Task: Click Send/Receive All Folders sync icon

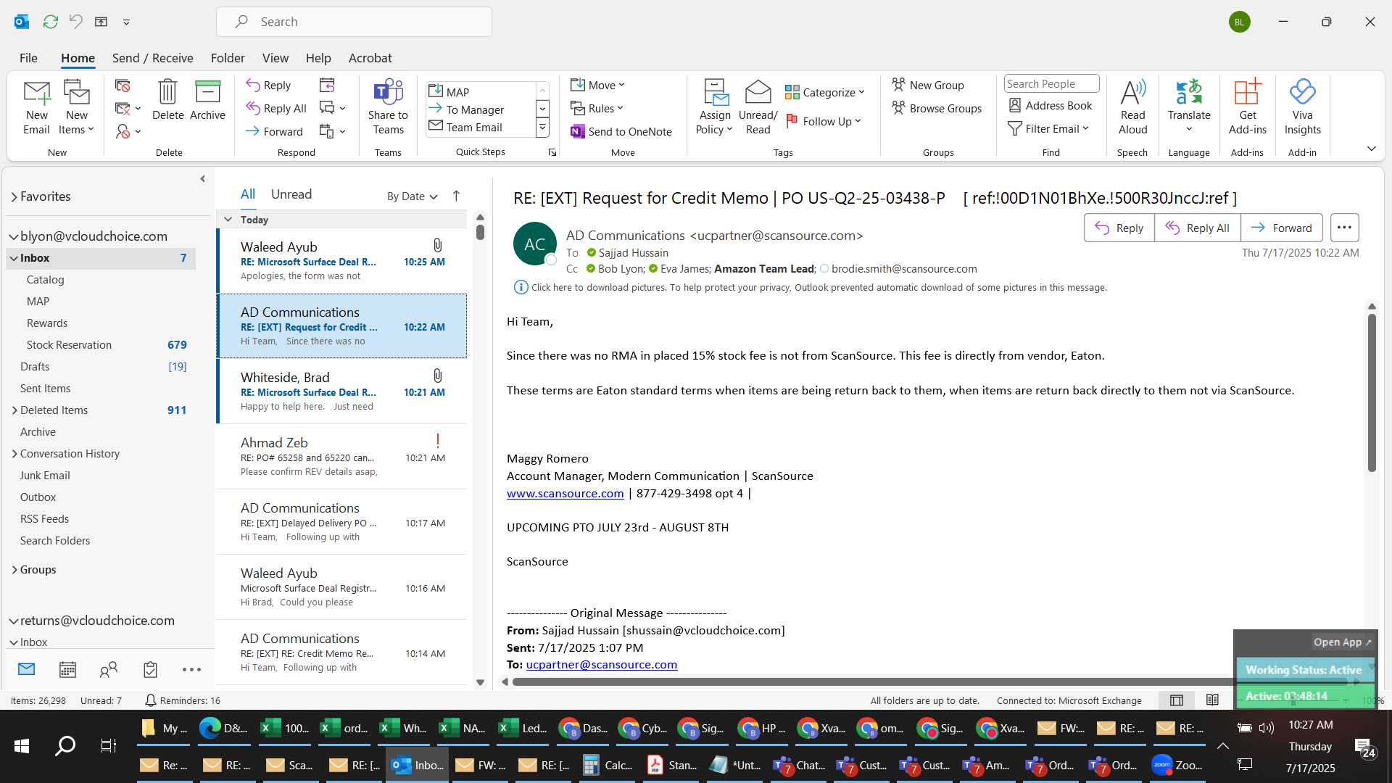Action: click(50, 22)
